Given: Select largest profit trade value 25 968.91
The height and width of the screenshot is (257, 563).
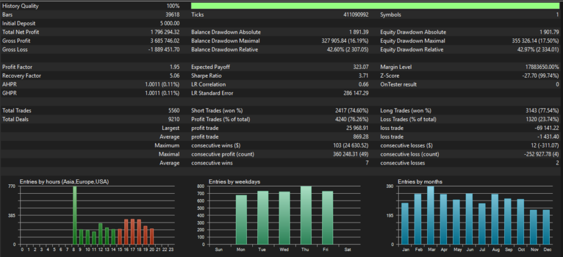Looking at the screenshot, I should (357, 128).
